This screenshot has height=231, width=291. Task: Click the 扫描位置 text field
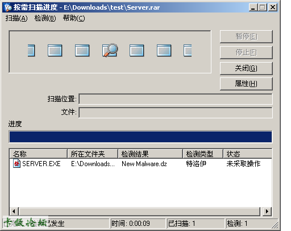176,99
